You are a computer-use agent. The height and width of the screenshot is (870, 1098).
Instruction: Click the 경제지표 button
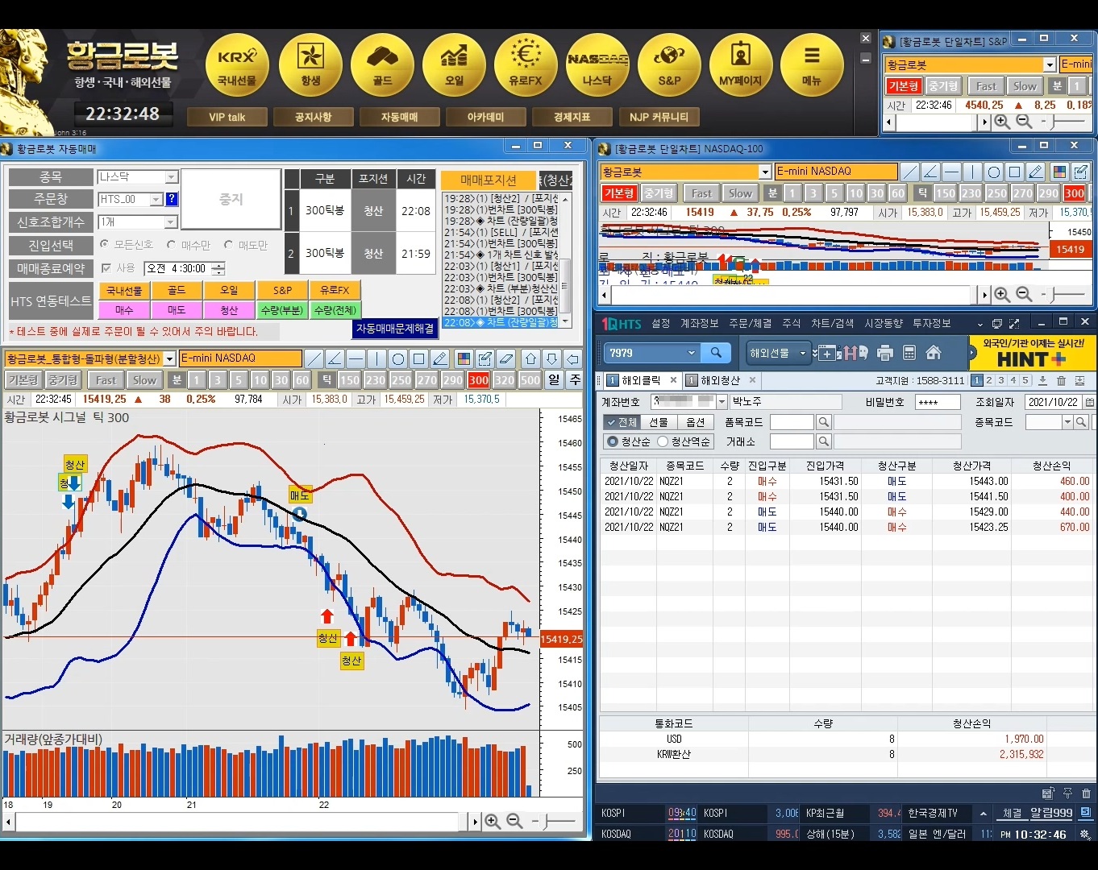tap(572, 117)
